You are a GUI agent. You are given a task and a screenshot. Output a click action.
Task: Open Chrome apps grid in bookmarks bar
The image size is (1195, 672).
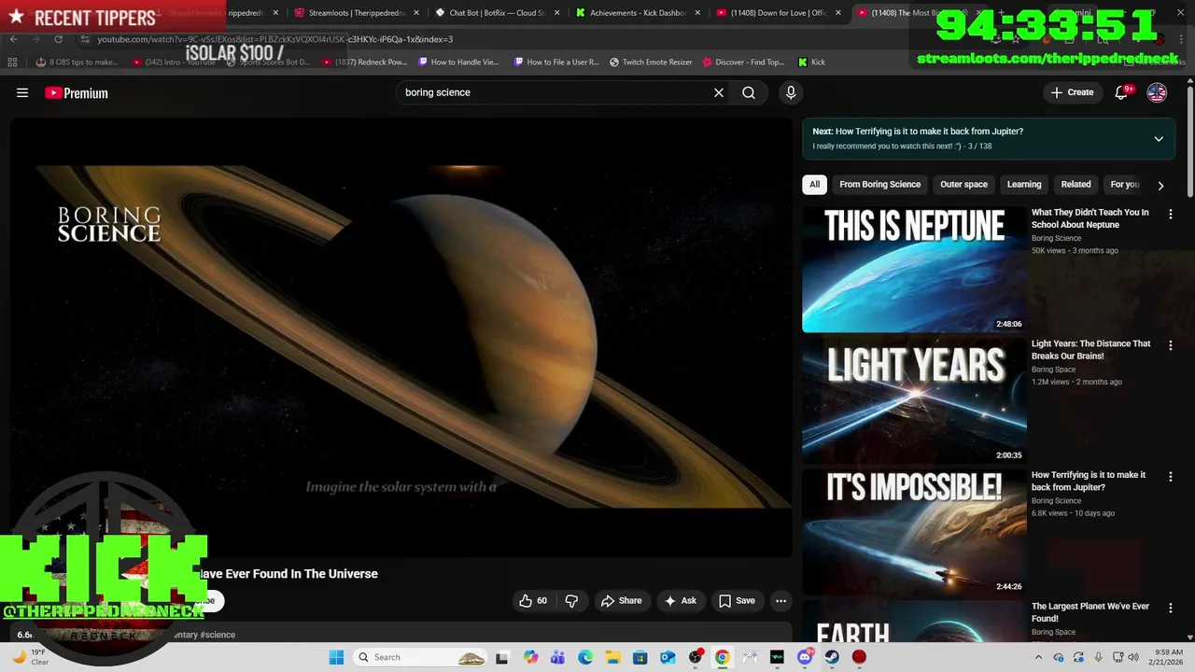[12, 62]
